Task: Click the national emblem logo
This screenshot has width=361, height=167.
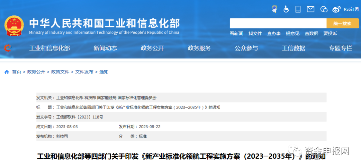Action: click(14, 25)
